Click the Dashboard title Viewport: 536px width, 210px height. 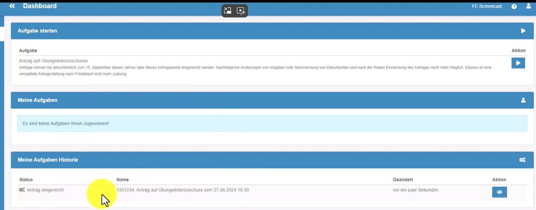click(40, 6)
